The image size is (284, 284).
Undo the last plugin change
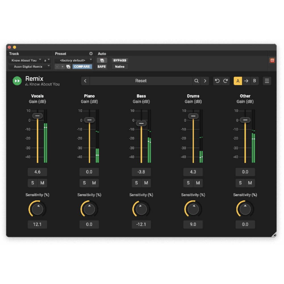[217, 81]
